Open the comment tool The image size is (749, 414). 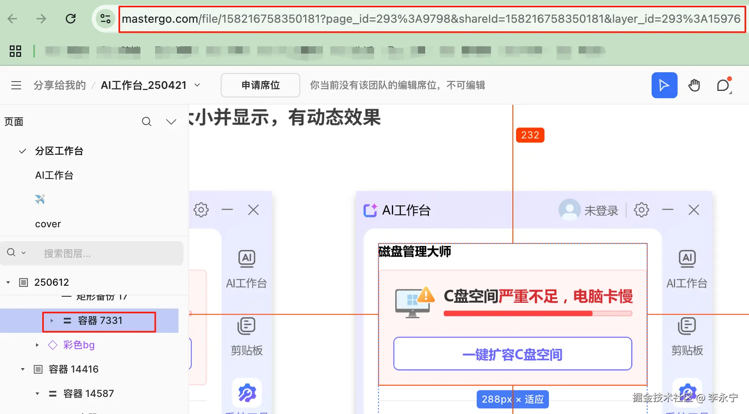point(723,85)
